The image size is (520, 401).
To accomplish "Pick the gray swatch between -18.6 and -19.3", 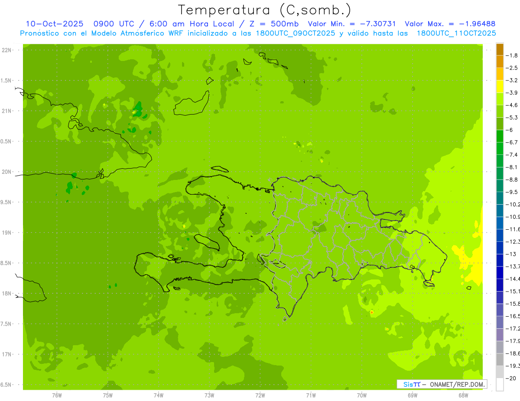I will 500,359.
